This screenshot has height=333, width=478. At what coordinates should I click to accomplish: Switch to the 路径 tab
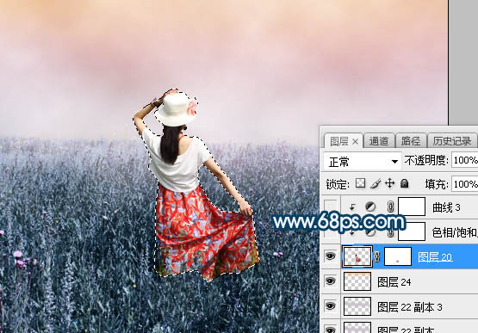[x=411, y=141]
